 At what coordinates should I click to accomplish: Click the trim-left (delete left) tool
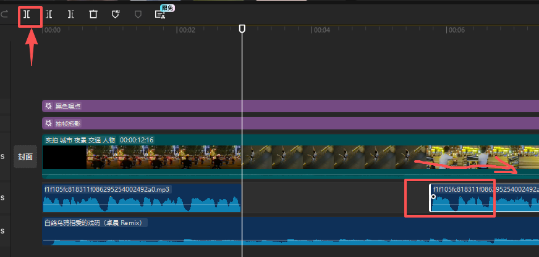pyautogui.click(x=49, y=14)
